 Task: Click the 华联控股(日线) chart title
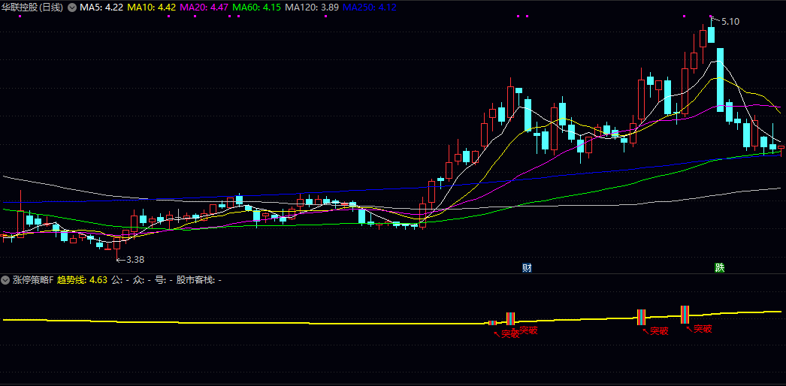[32, 8]
